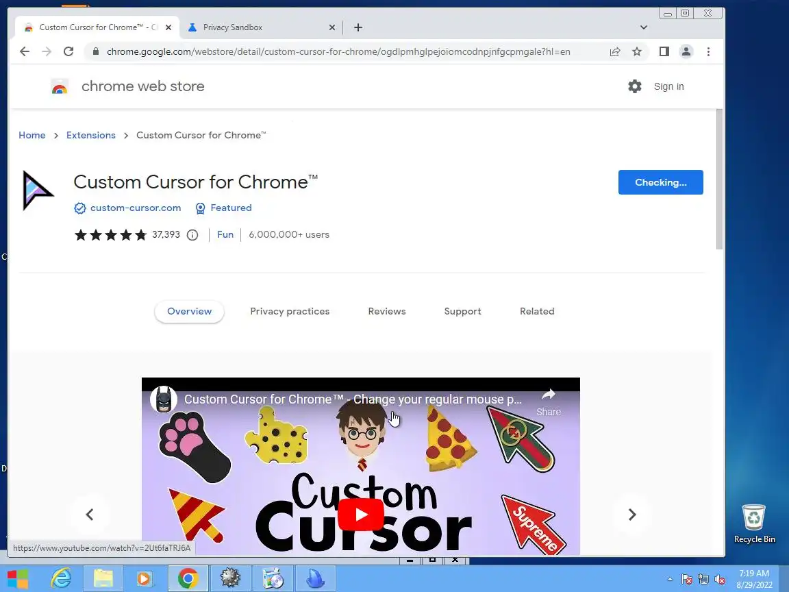789x592 pixels.
Task: Open Chrome's three-dot menu
Action: click(708, 51)
